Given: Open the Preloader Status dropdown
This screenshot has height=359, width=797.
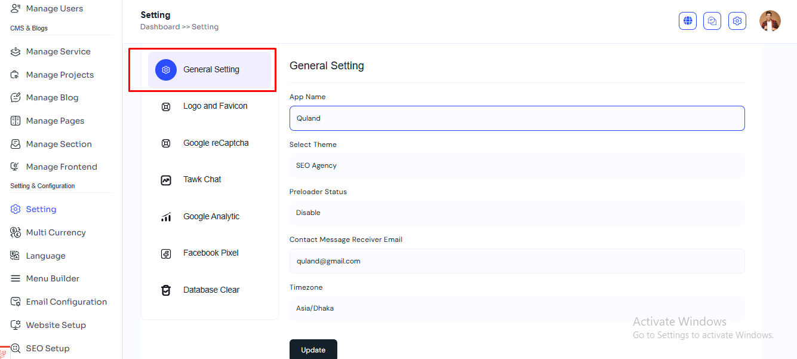Looking at the screenshot, I should [x=516, y=213].
